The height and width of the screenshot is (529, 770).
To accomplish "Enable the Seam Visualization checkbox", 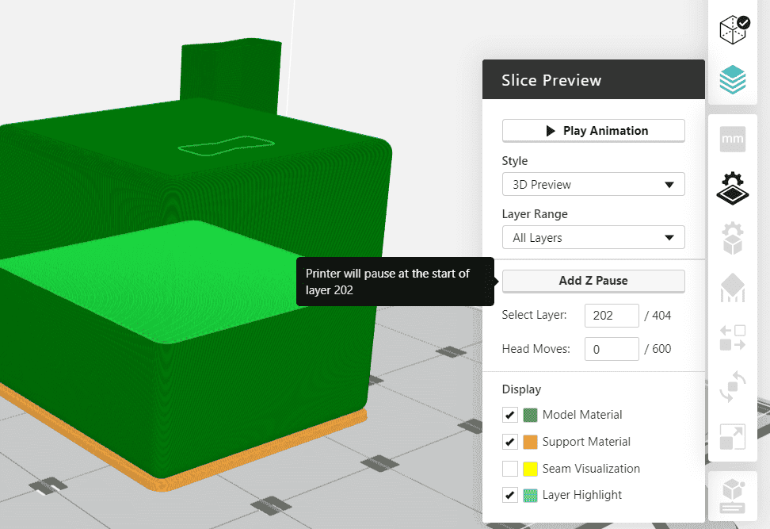I will (510, 469).
